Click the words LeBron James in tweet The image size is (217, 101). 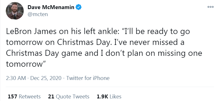tap(31, 32)
